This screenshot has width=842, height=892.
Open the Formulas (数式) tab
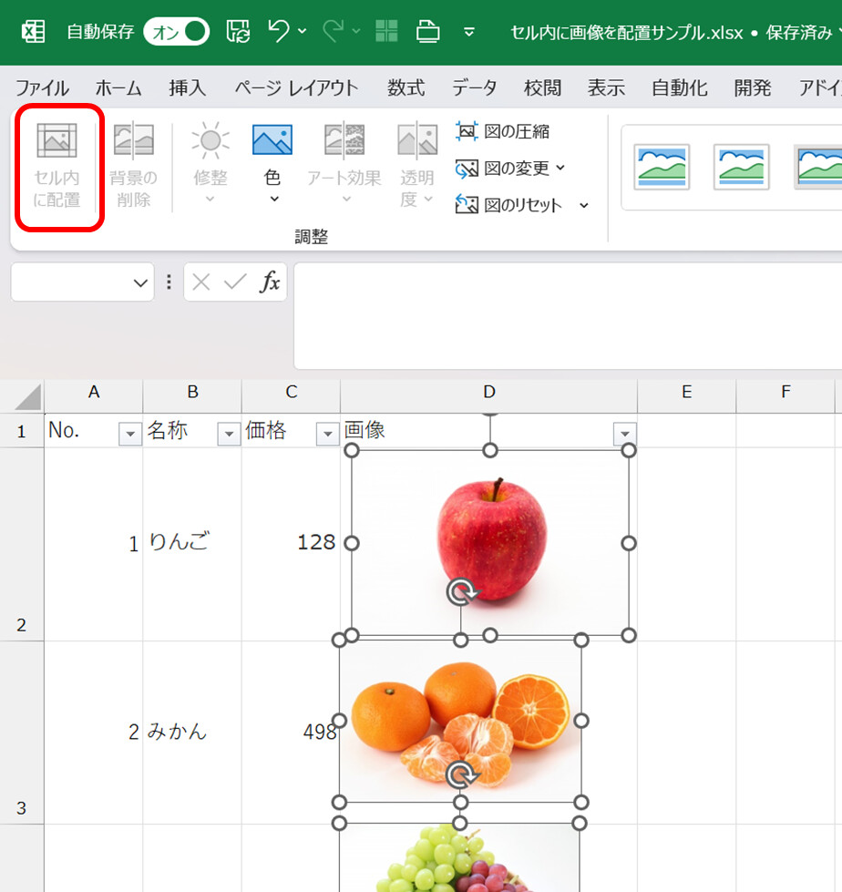click(406, 88)
